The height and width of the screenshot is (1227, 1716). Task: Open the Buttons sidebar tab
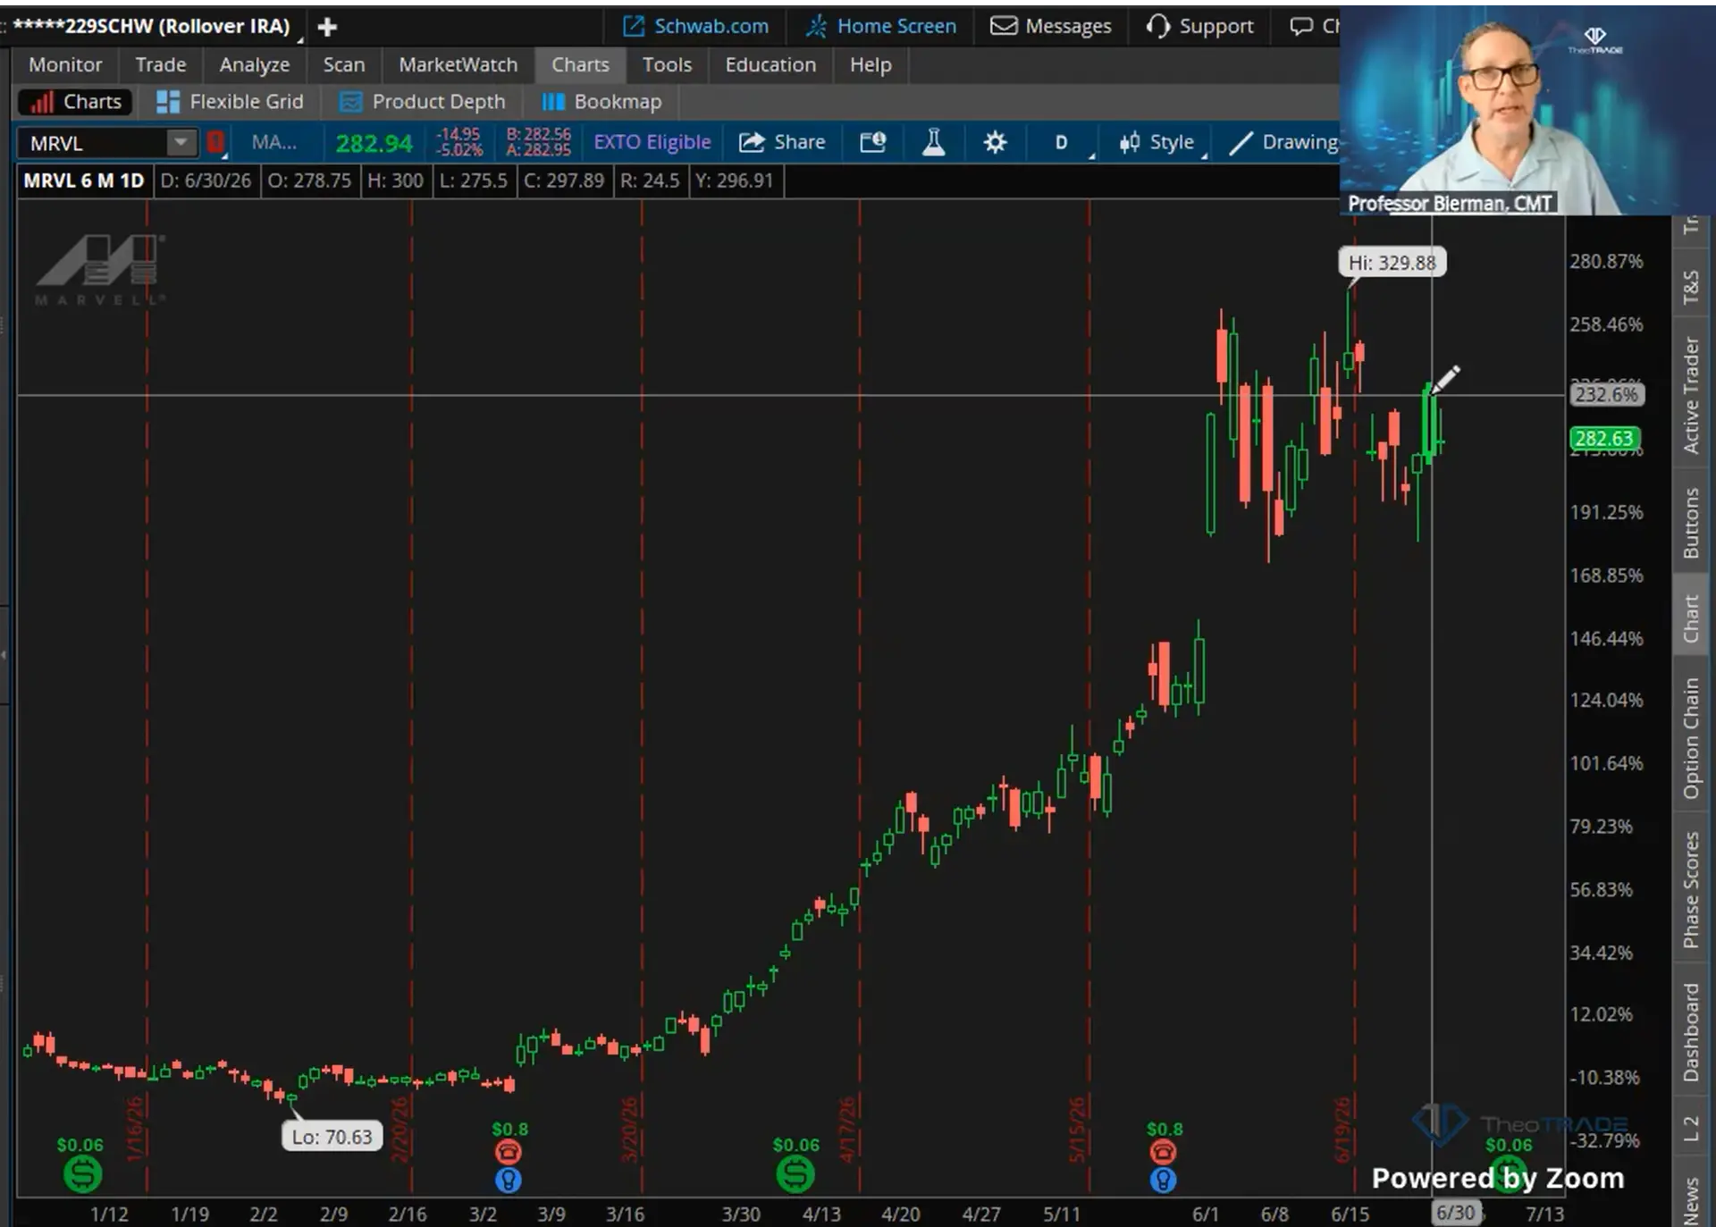pyautogui.click(x=1691, y=523)
